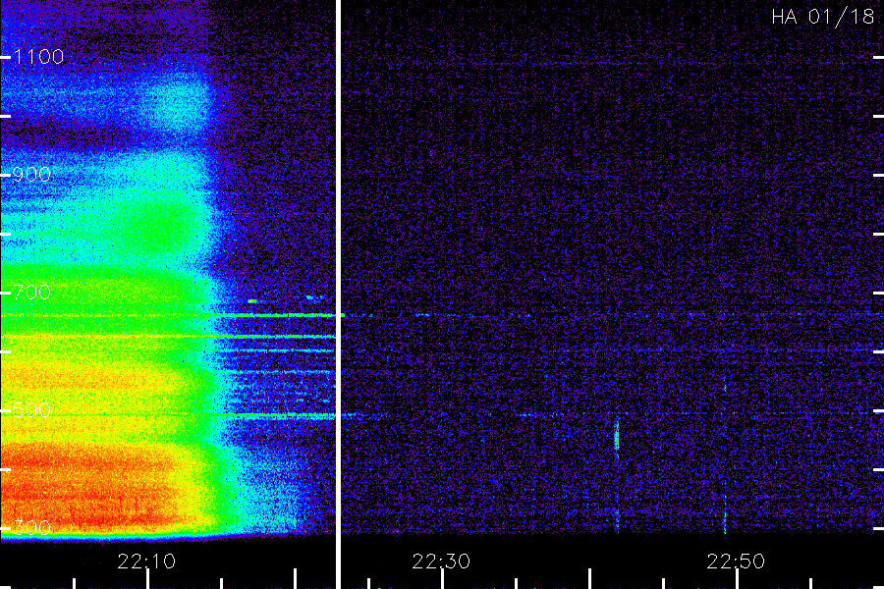884x589 pixels.
Task: Click the 22:10 time axis label
Action: (146, 562)
